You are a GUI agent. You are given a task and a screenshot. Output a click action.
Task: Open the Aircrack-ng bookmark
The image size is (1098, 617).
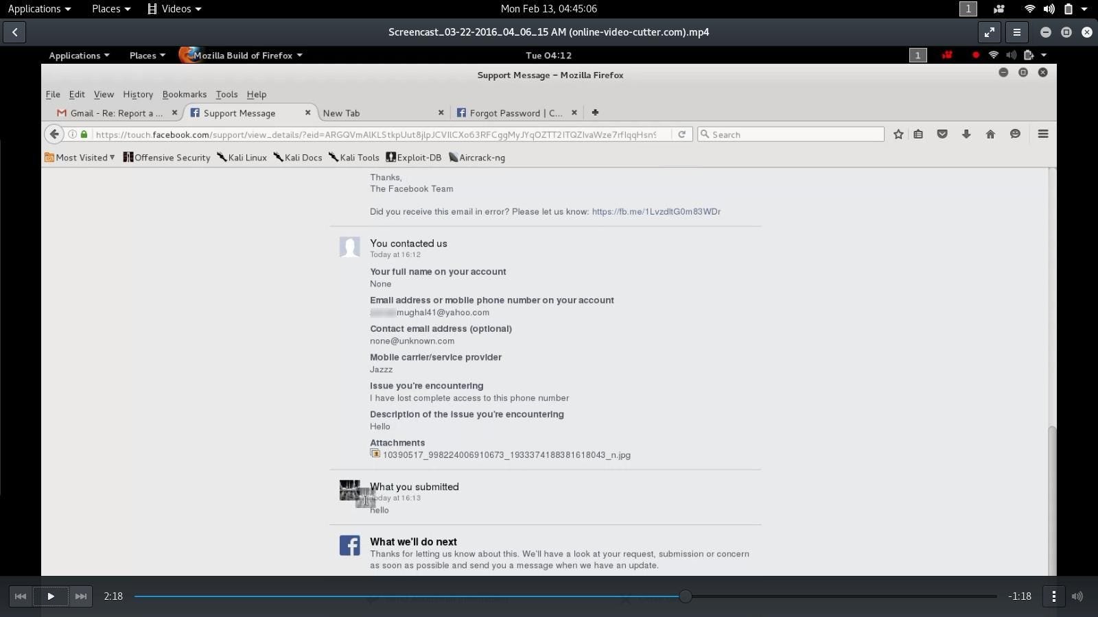pos(477,158)
